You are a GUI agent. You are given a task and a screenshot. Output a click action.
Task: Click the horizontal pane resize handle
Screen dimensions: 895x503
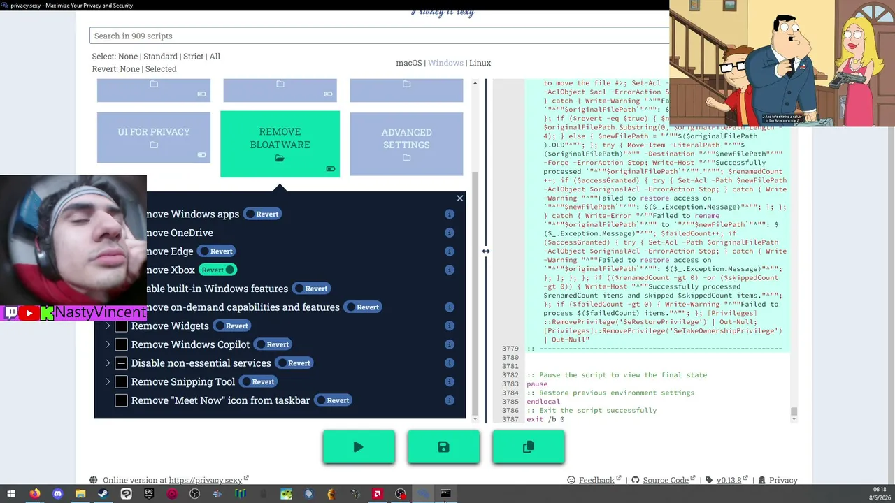tap(486, 251)
